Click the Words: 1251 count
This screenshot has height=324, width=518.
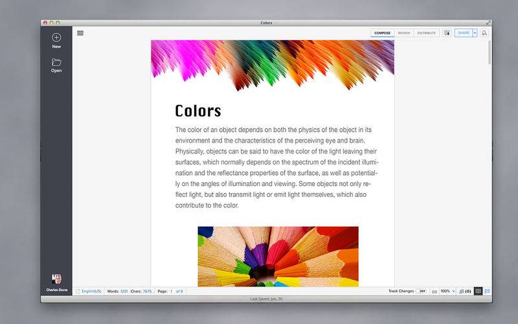click(117, 291)
